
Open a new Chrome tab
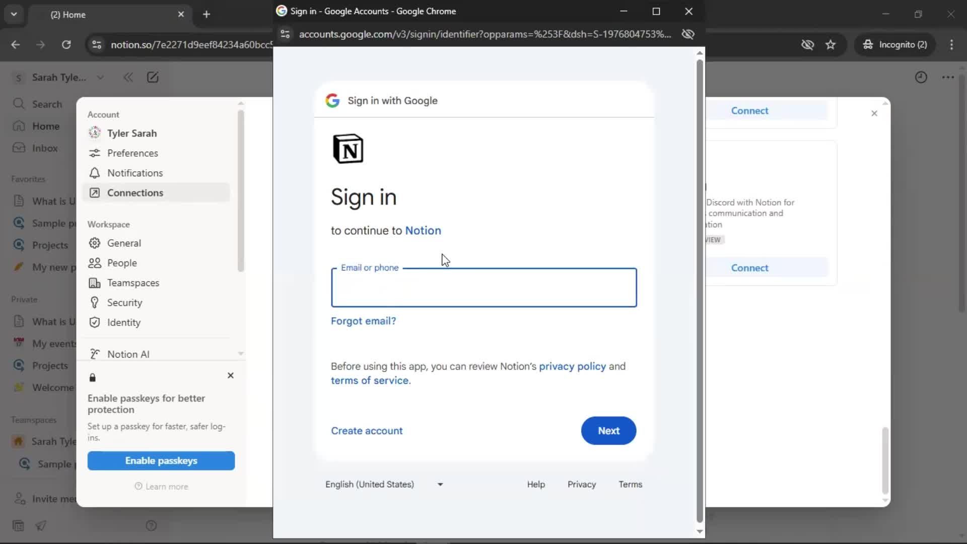click(206, 14)
